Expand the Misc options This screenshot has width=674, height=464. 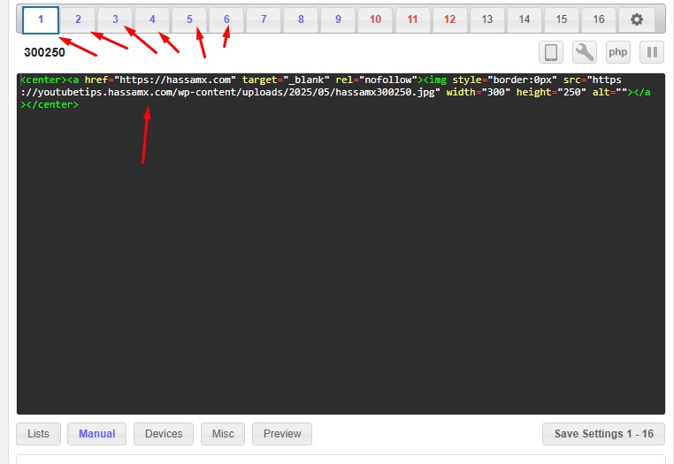pos(223,434)
